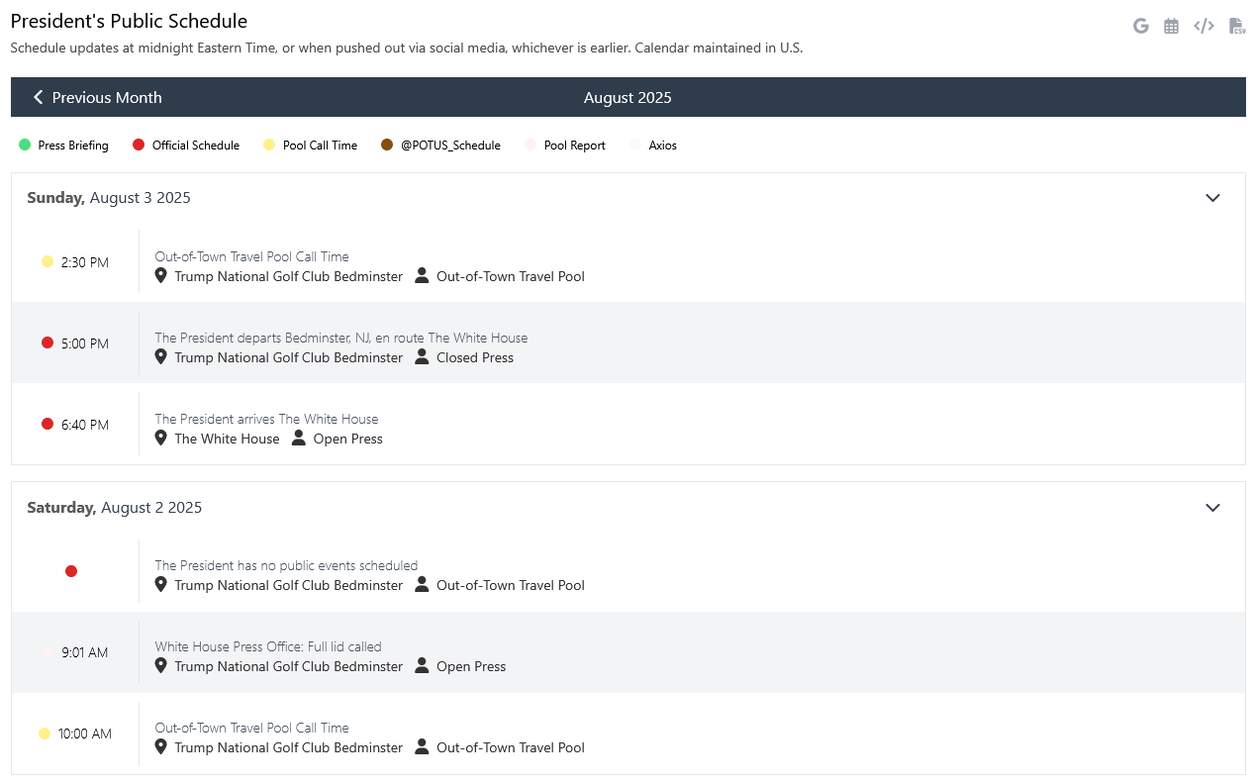This screenshot has width=1253, height=784.
Task: Click the August 2025 month heading
Action: (627, 97)
